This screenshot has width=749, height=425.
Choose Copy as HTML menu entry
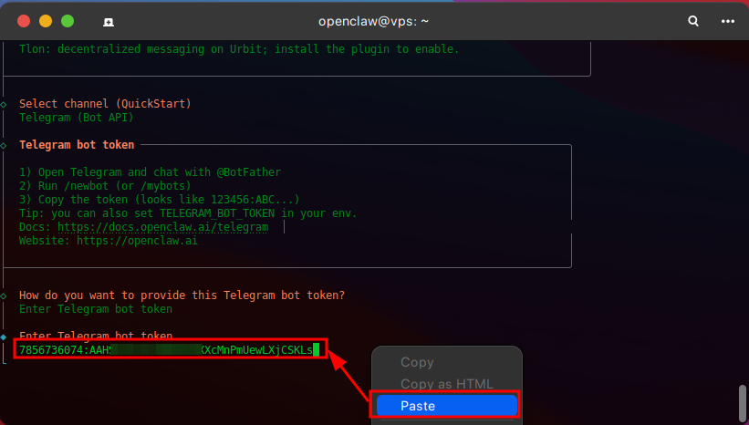pyautogui.click(x=446, y=384)
